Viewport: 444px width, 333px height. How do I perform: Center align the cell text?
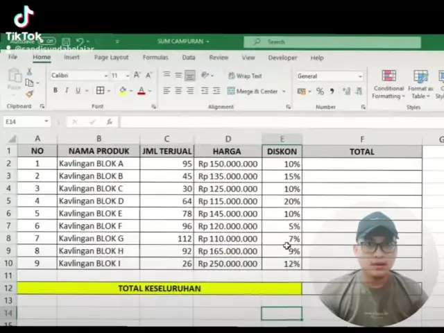[x=178, y=91]
